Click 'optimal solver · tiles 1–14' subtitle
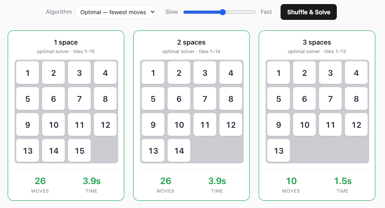Image resolution: width=385 pixels, height=208 pixels. (191, 51)
